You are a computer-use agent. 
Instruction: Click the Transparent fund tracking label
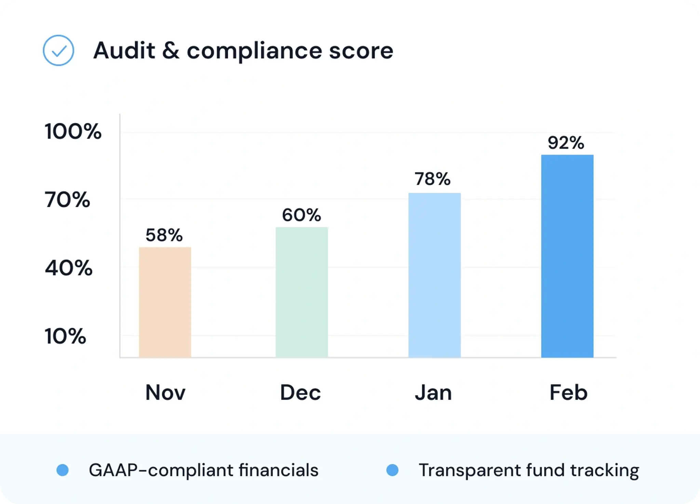(x=529, y=470)
